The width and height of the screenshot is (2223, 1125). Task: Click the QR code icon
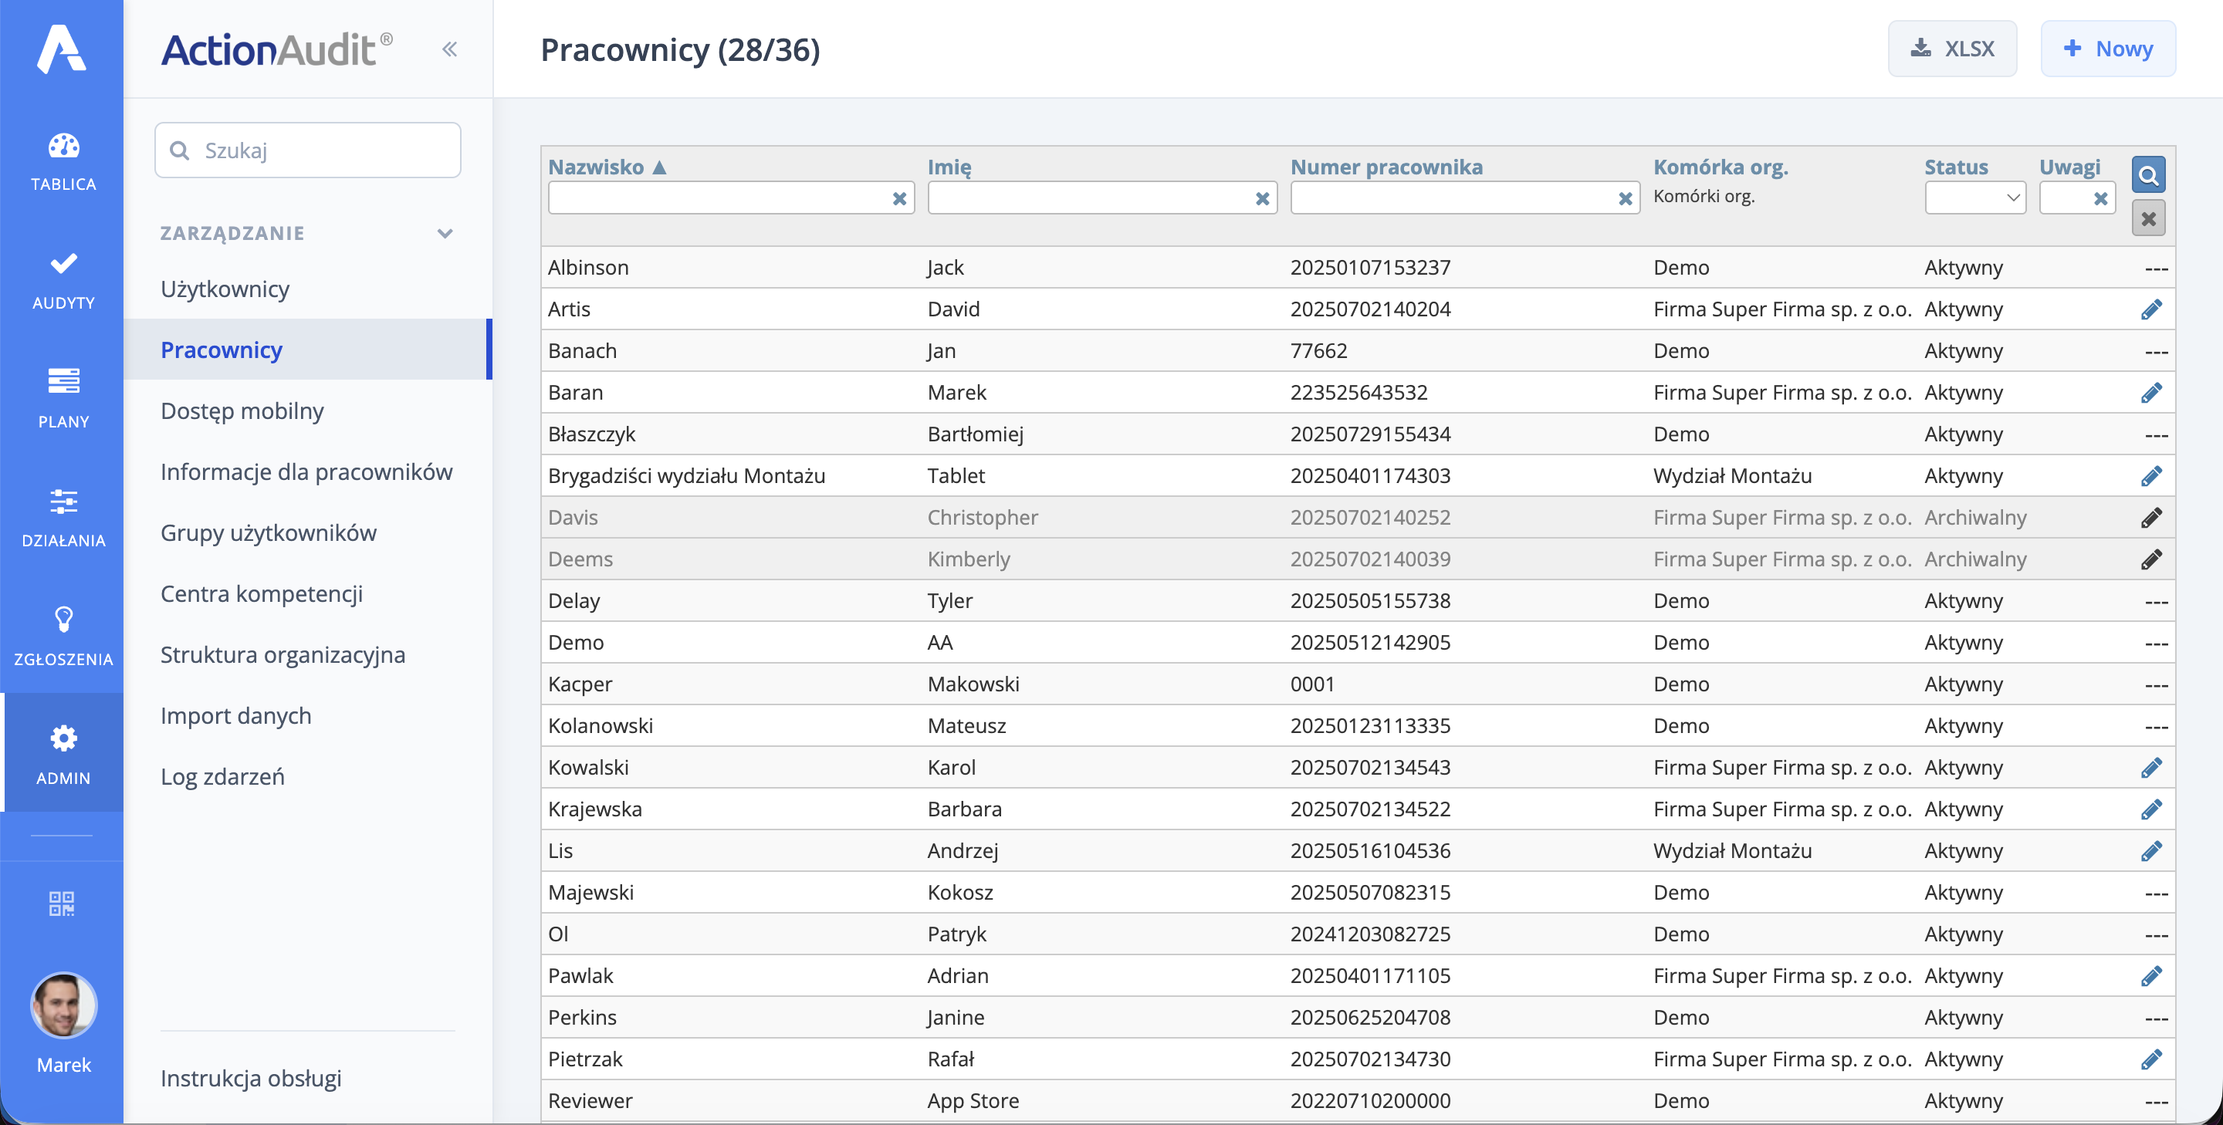point(62,904)
